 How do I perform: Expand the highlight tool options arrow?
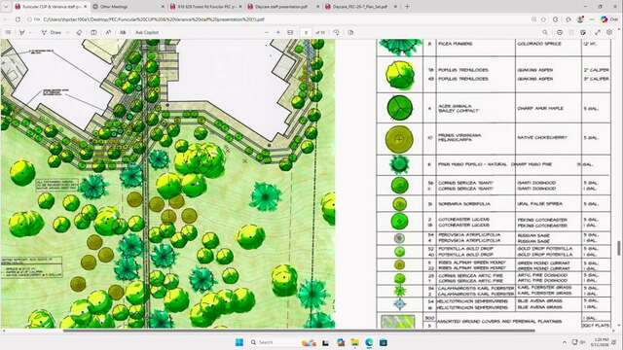coord(30,32)
